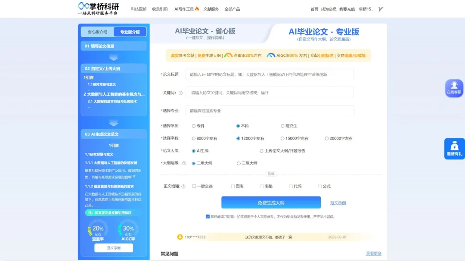The width and height of the screenshot is (465, 261).
Task: Click the help icon beside 大纲层级
Action: [184, 163]
